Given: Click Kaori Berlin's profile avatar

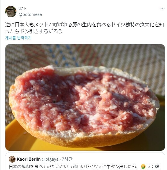Looking at the screenshot, I should (x=12, y=159).
